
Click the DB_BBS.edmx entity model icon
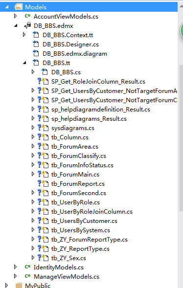pos(27,25)
